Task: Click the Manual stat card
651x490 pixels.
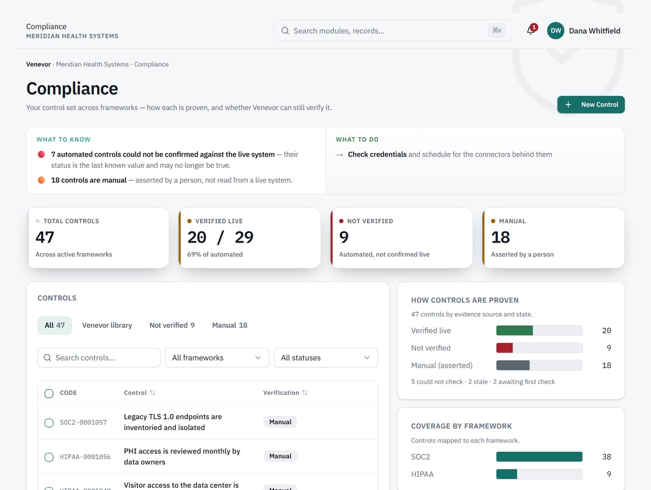Action: pyautogui.click(x=553, y=238)
